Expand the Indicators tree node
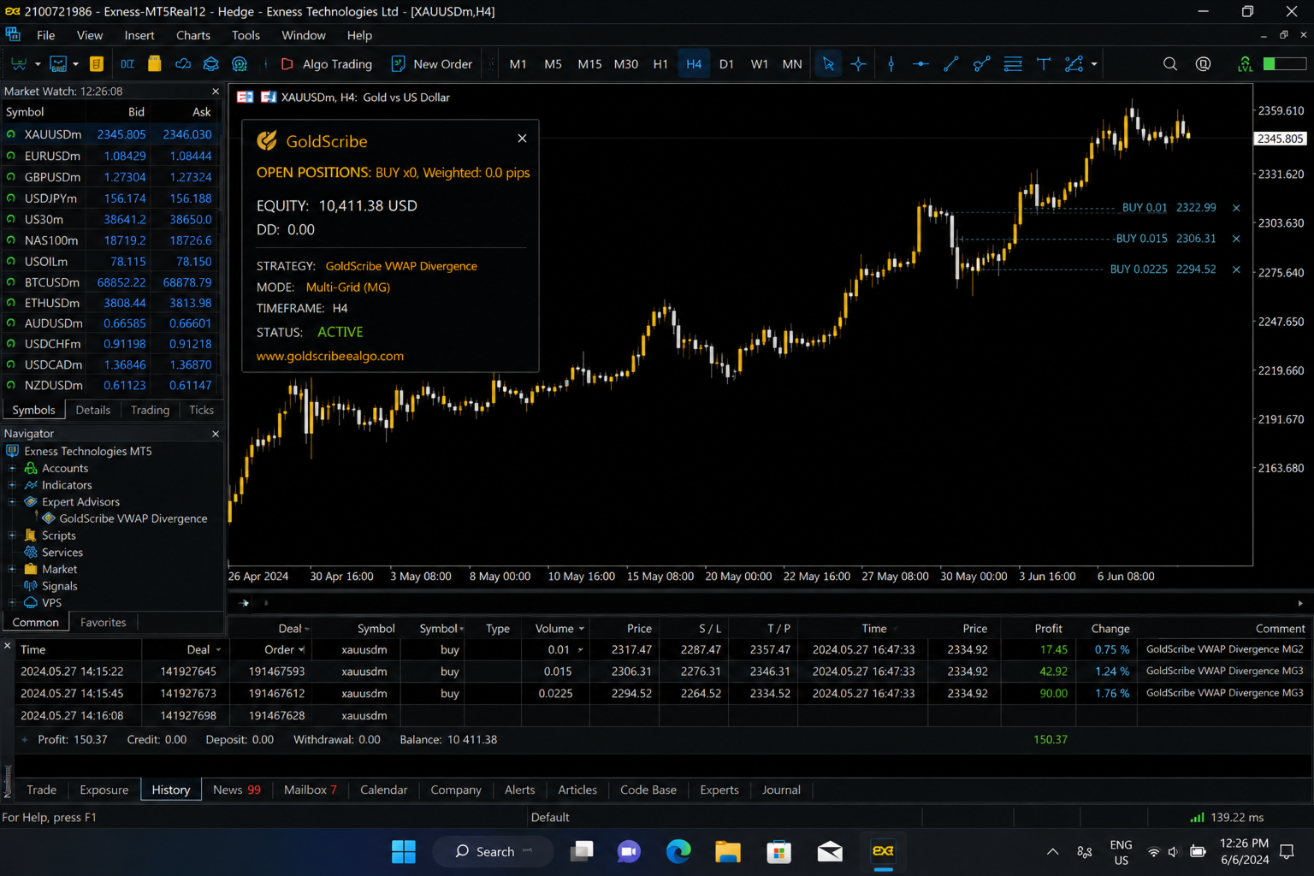1314x876 pixels. point(12,485)
